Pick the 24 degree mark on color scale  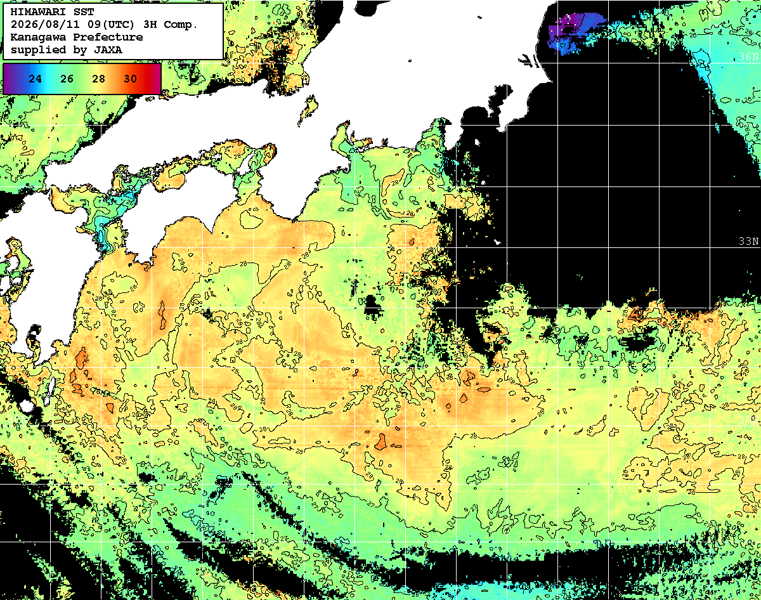(x=36, y=79)
